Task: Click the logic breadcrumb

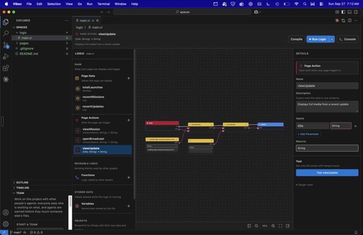Action: click(79, 27)
